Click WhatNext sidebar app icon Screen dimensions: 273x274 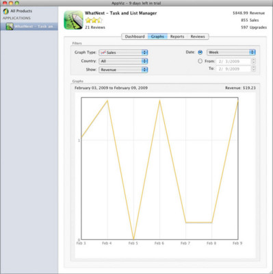click(x=10, y=27)
